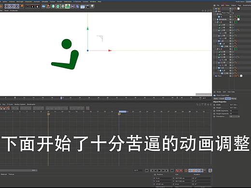The image size is (251, 188).
Task: Toggle the Width parameter animation dot
Action: 214,105
